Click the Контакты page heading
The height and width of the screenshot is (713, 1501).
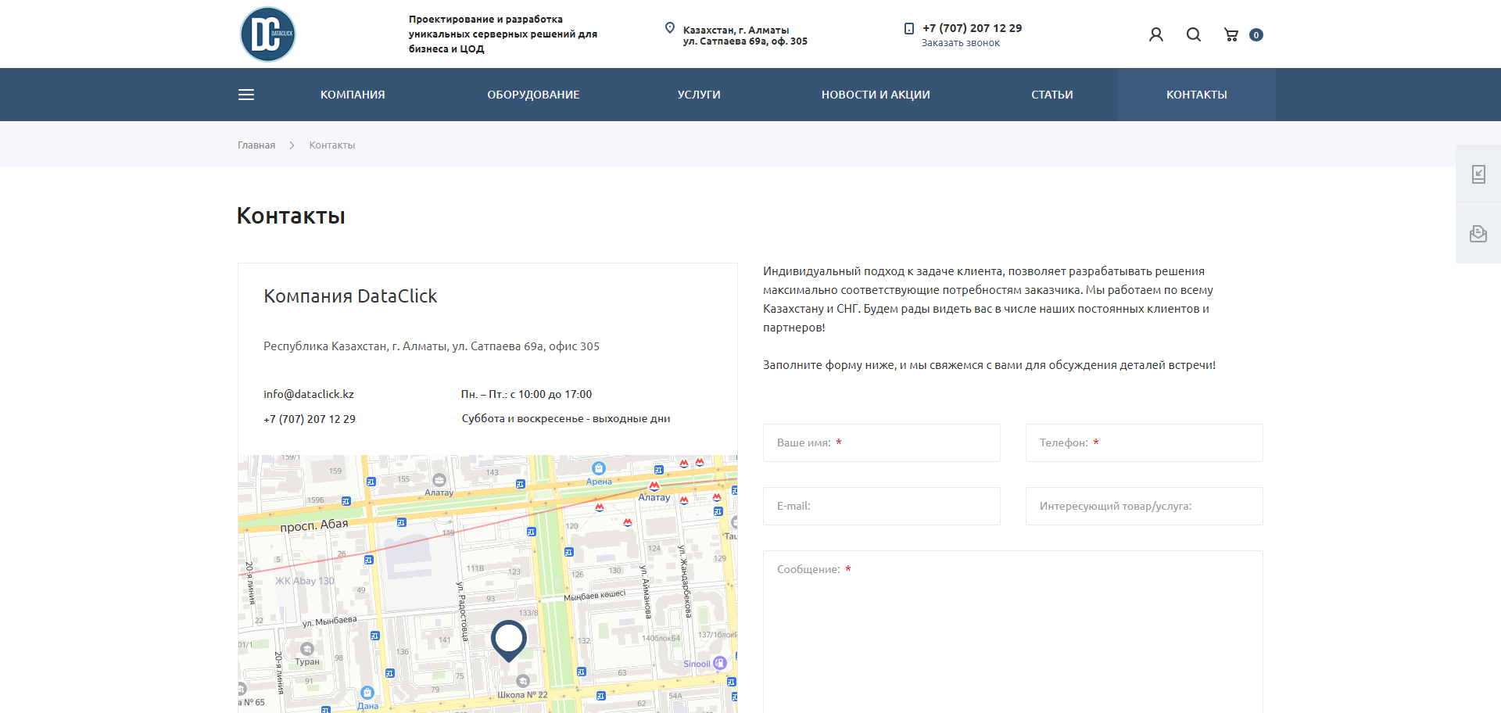tap(291, 216)
